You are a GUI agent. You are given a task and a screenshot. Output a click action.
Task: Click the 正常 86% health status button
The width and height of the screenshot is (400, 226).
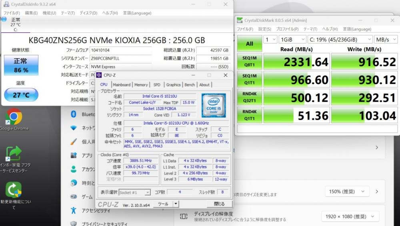[21, 65]
